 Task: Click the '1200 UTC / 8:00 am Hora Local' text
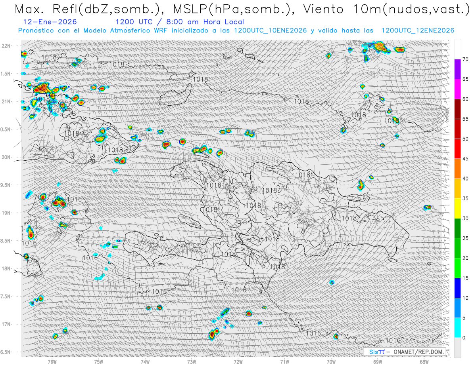(x=180, y=22)
